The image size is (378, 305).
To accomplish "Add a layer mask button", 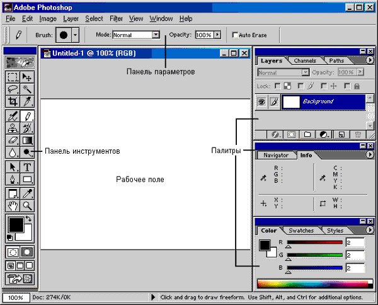I will (x=291, y=134).
